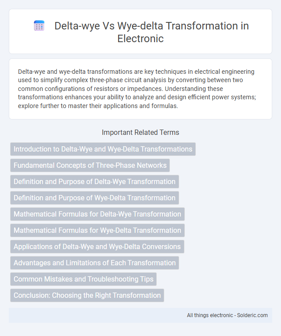The width and height of the screenshot is (281, 336).
Task: View Mathematical Formulas for Wye-Delta Transformation
Action: pyautogui.click(x=97, y=230)
